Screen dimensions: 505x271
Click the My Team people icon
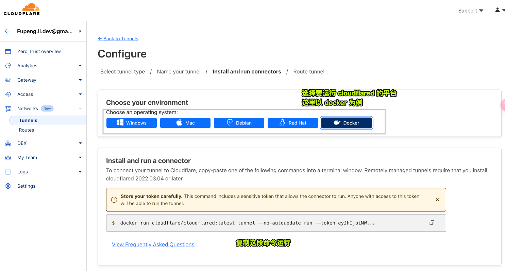tap(8, 157)
